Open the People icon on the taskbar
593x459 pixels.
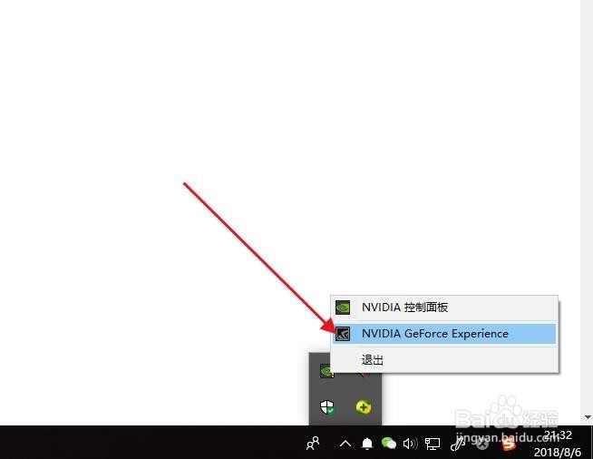click(x=313, y=443)
